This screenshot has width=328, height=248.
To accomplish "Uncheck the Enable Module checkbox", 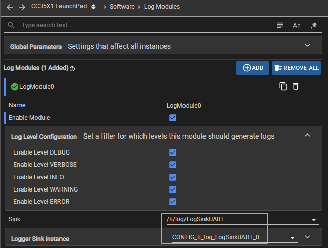I will pos(173,118).
